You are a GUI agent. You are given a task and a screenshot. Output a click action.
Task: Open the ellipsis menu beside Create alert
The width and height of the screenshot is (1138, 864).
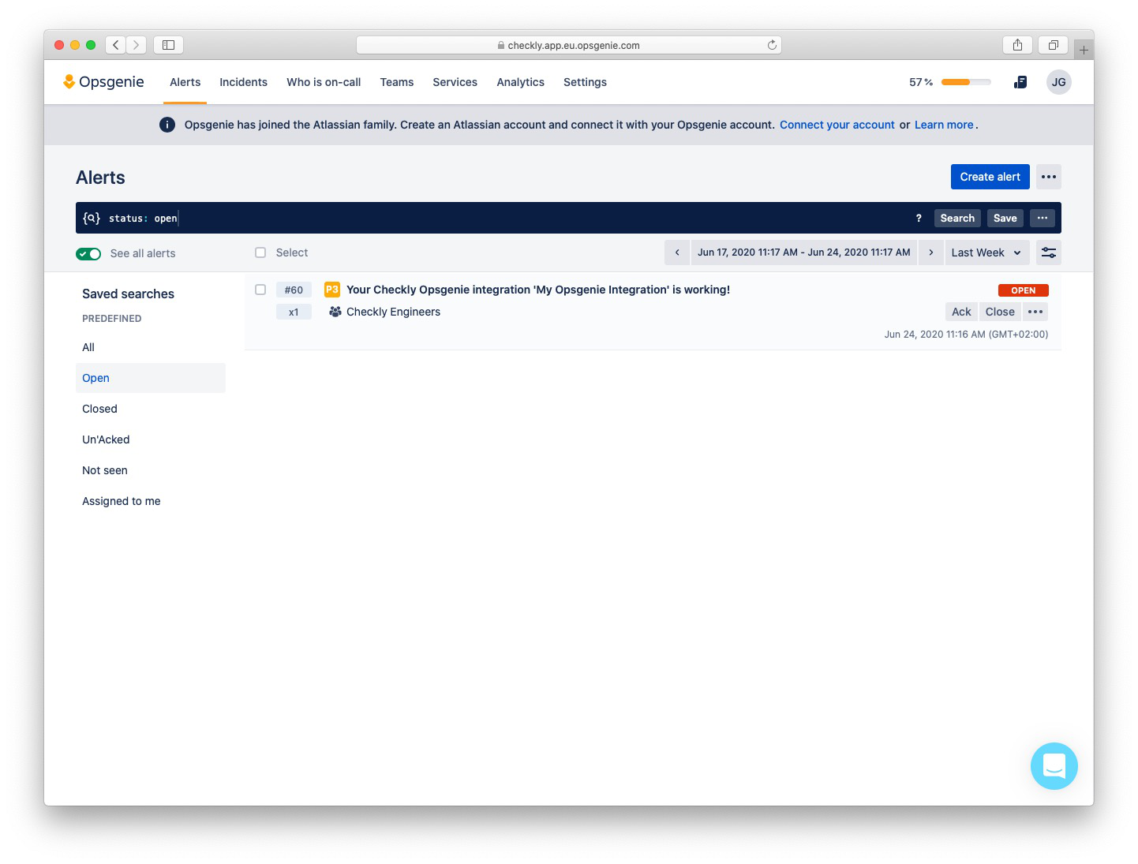(1048, 176)
